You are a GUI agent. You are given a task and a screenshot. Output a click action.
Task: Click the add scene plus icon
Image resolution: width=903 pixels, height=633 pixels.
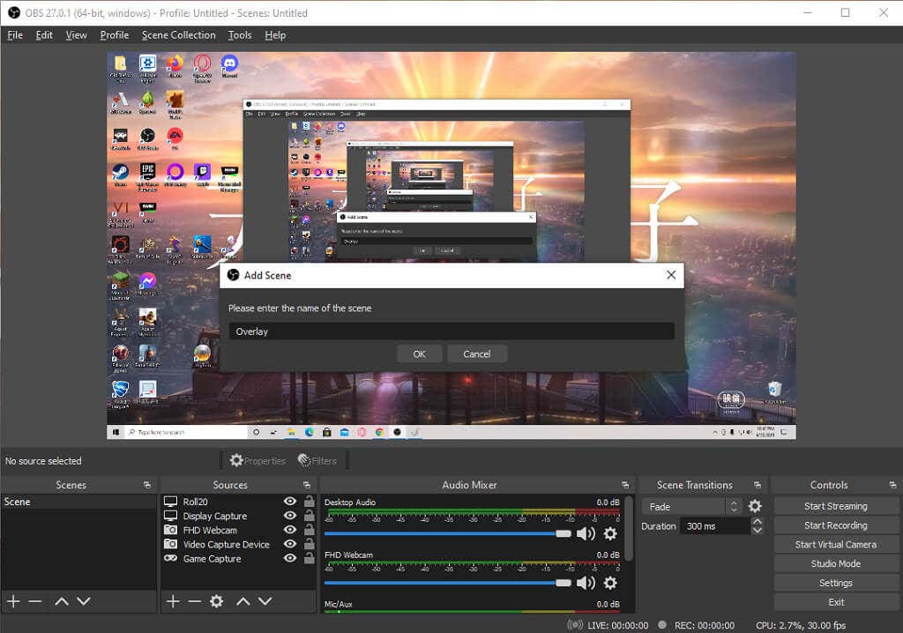[x=13, y=601]
